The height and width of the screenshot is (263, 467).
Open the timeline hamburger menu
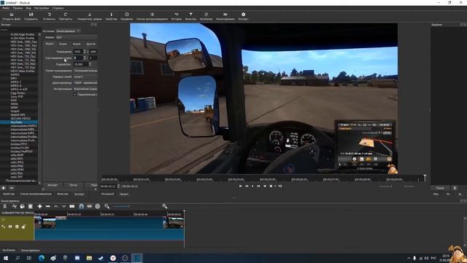5,206
